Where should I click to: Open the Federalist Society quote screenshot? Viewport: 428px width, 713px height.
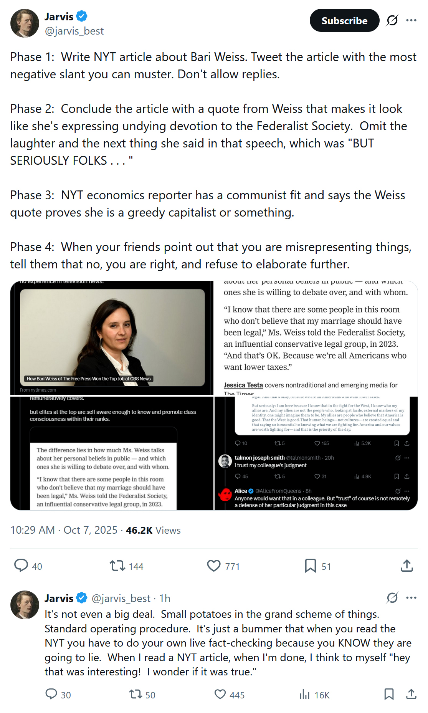pos(316,338)
